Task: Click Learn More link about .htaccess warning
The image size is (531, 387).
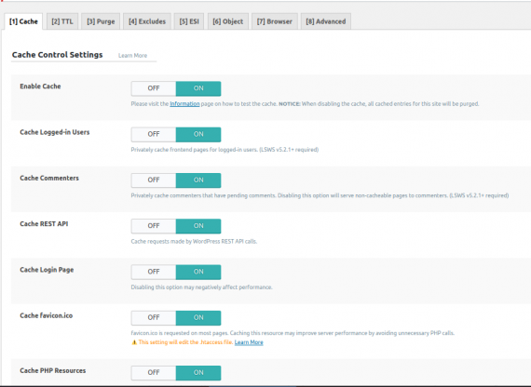Action: [x=249, y=342]
